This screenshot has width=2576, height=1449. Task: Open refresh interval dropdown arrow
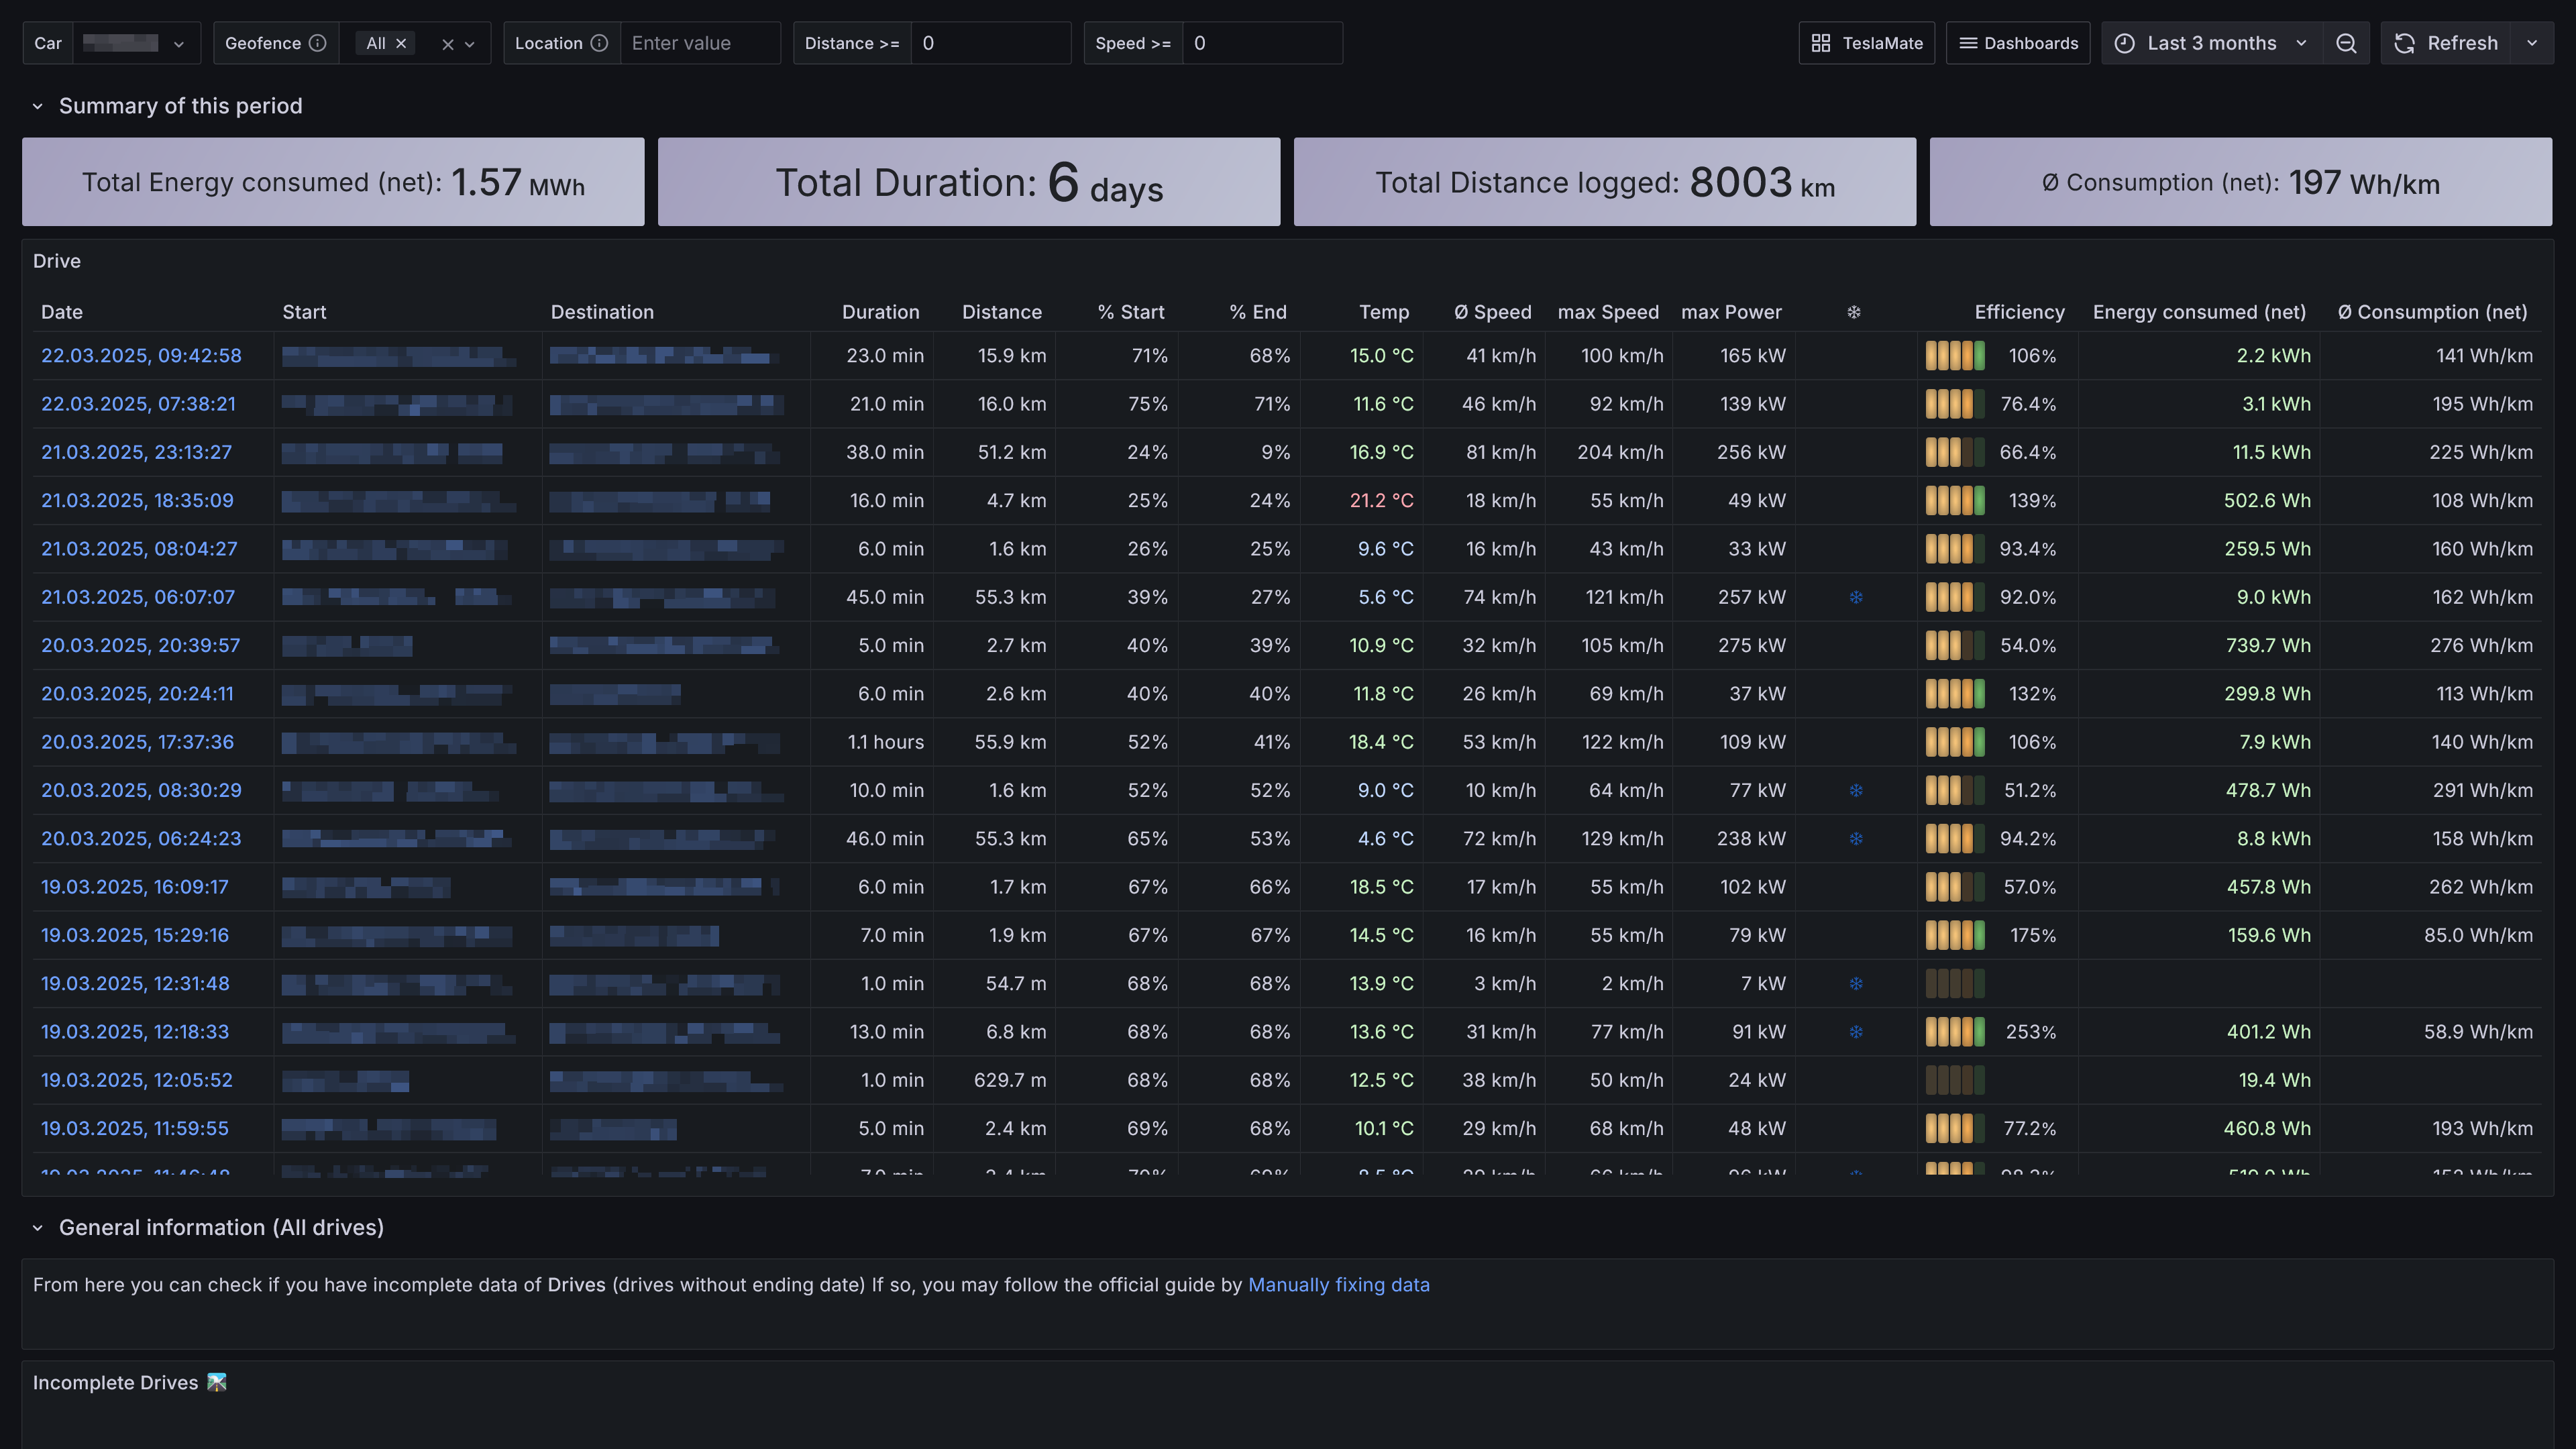[x=2532, y=43]
